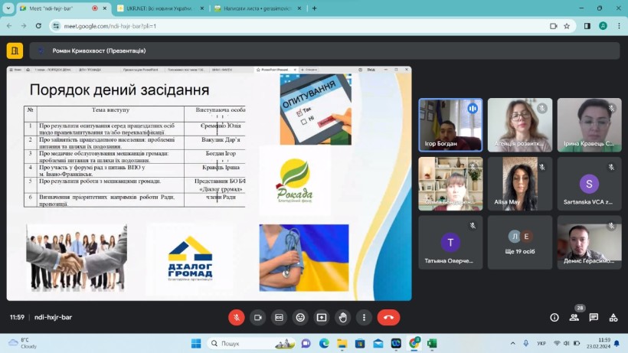Open the taskbar clock showing 23.02.2024

tap(598, 343)
